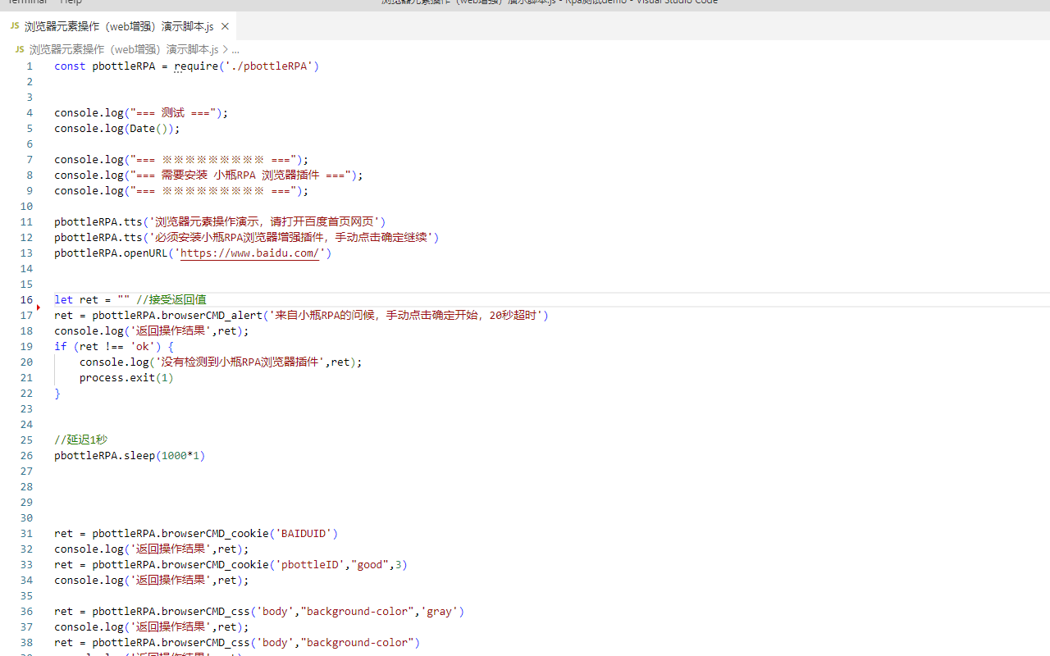Click the JS file icon in the breadcrumb
The height and width of the screenshot is (656, 1050).
(20, 49)
